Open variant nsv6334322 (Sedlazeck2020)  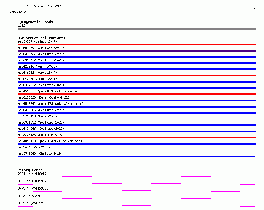click(x=41, y=85)
